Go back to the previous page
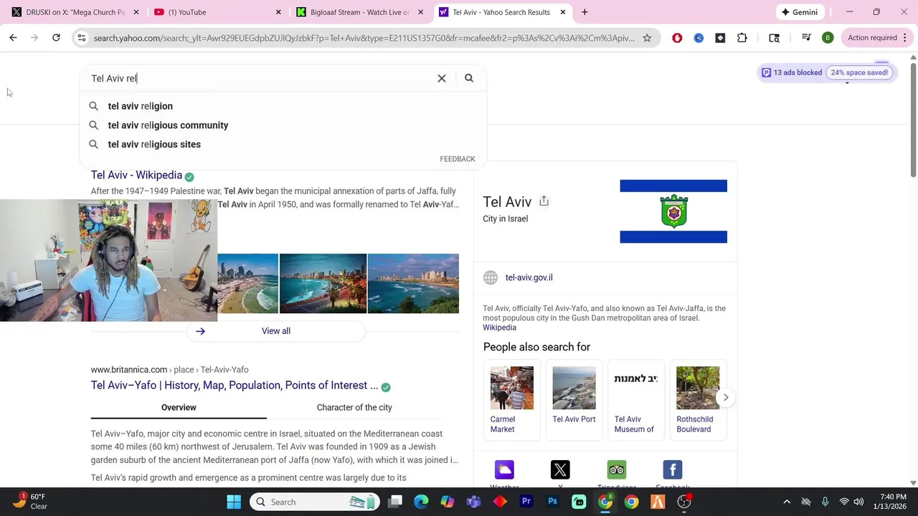The image size is (918, 516). [x=13, y=38]
